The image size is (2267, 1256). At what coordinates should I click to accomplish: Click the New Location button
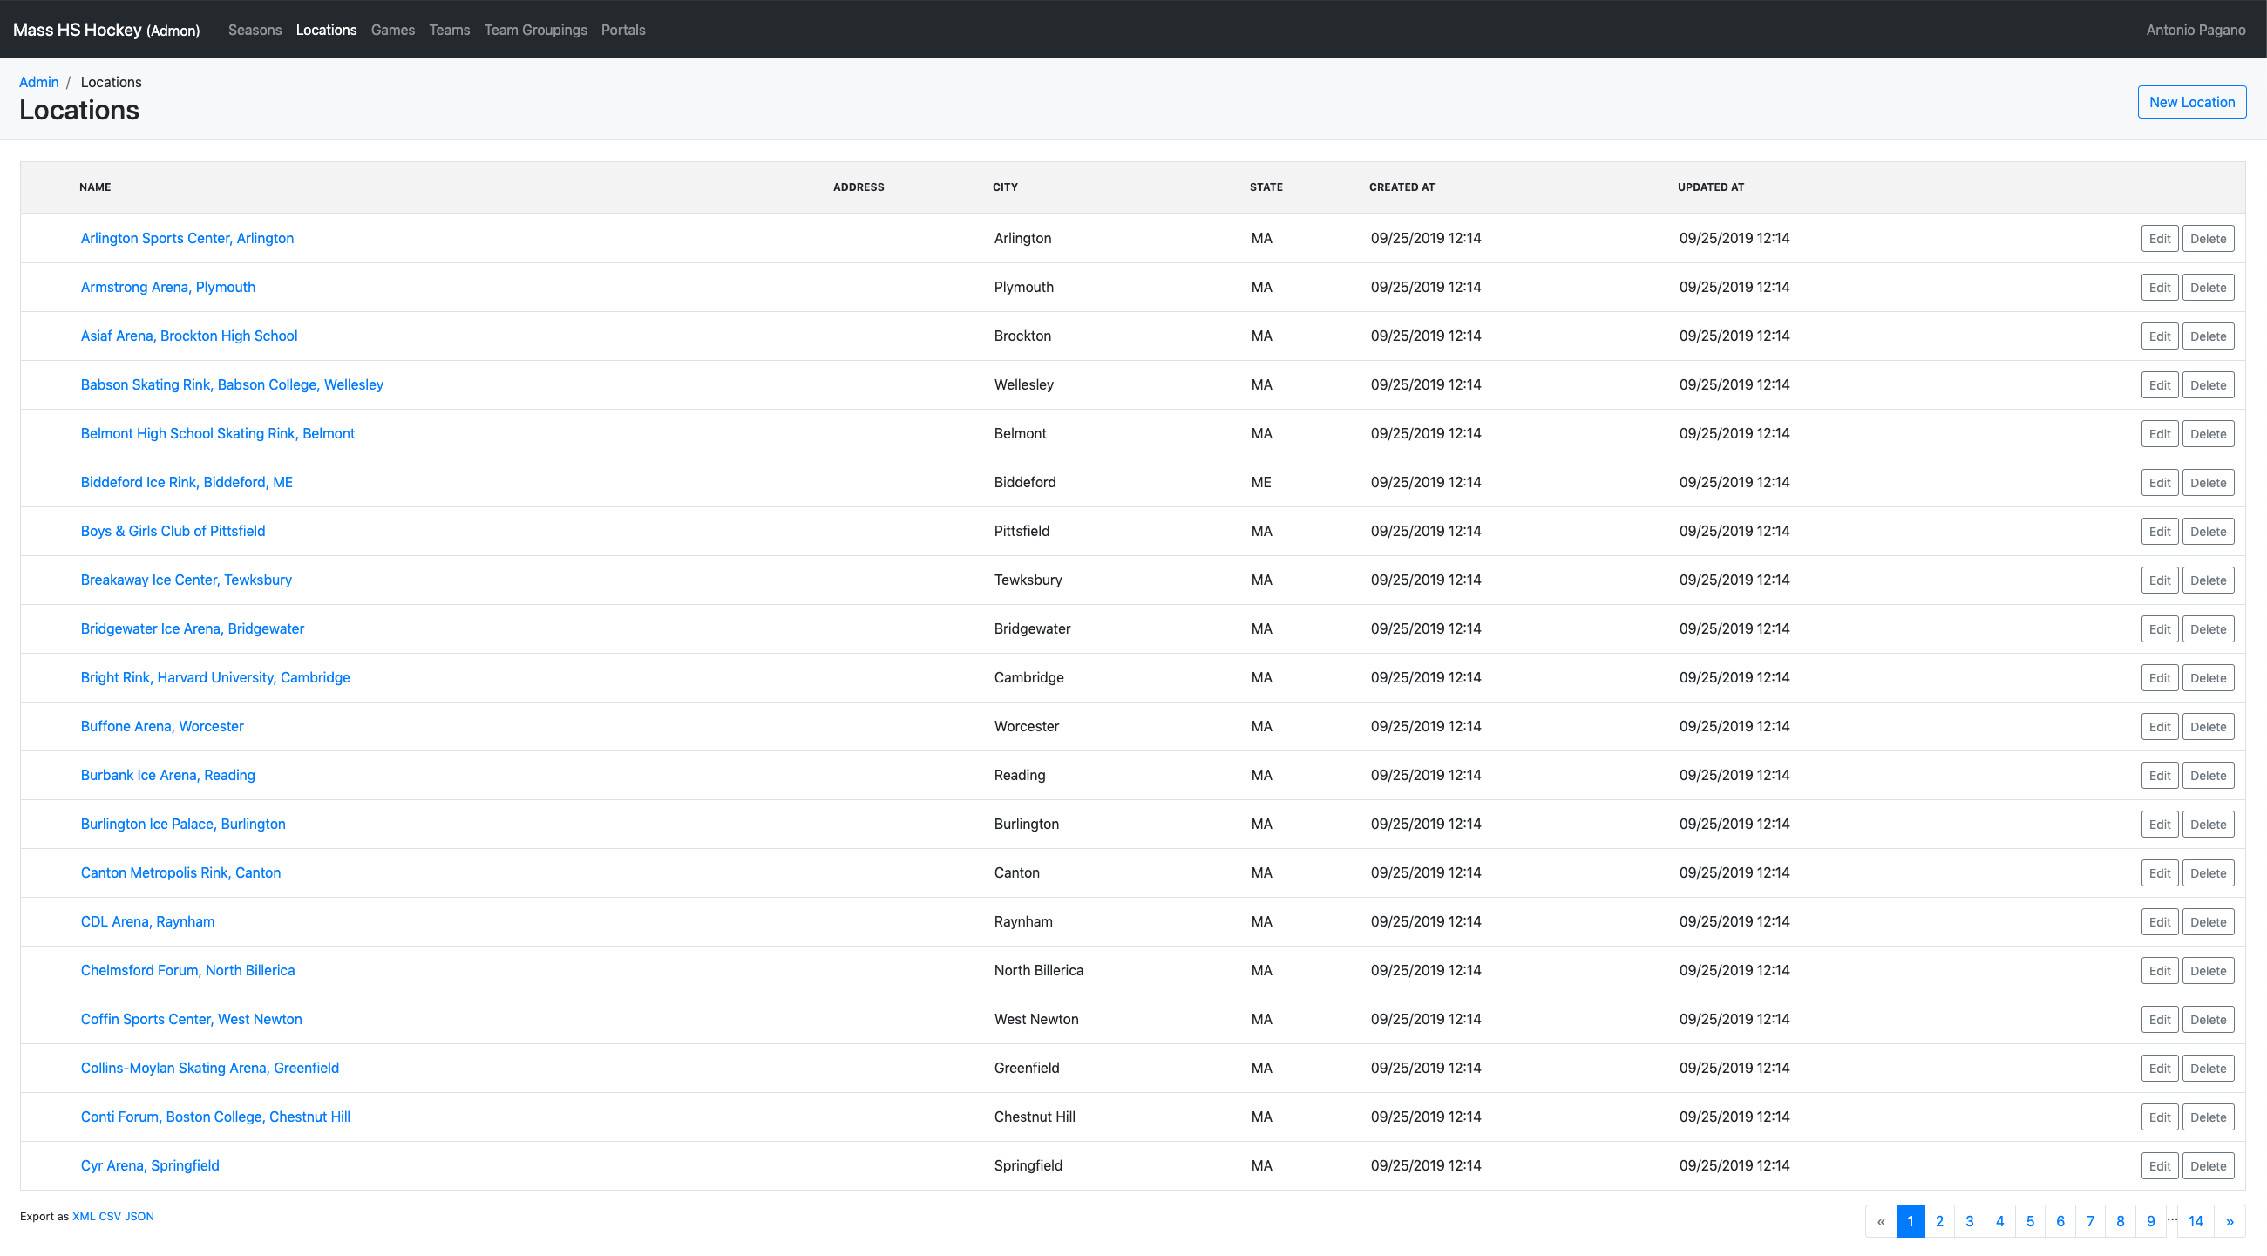click(x=2190, y=101)
